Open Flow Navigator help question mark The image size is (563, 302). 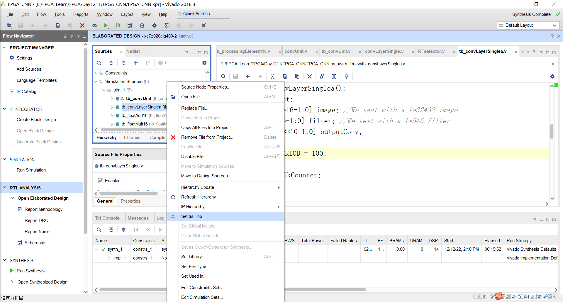click(78, 36)
